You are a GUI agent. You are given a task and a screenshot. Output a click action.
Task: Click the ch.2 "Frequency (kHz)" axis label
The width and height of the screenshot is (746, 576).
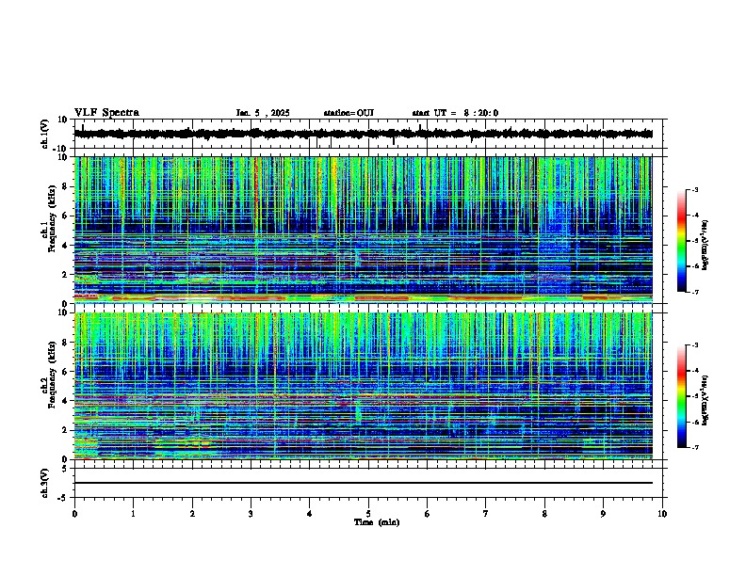tap(52, 375)
